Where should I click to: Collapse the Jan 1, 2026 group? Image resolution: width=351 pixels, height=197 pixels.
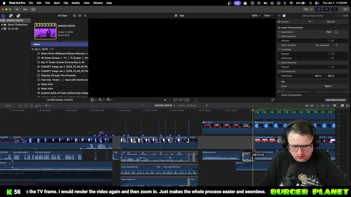tap(32, 49)
